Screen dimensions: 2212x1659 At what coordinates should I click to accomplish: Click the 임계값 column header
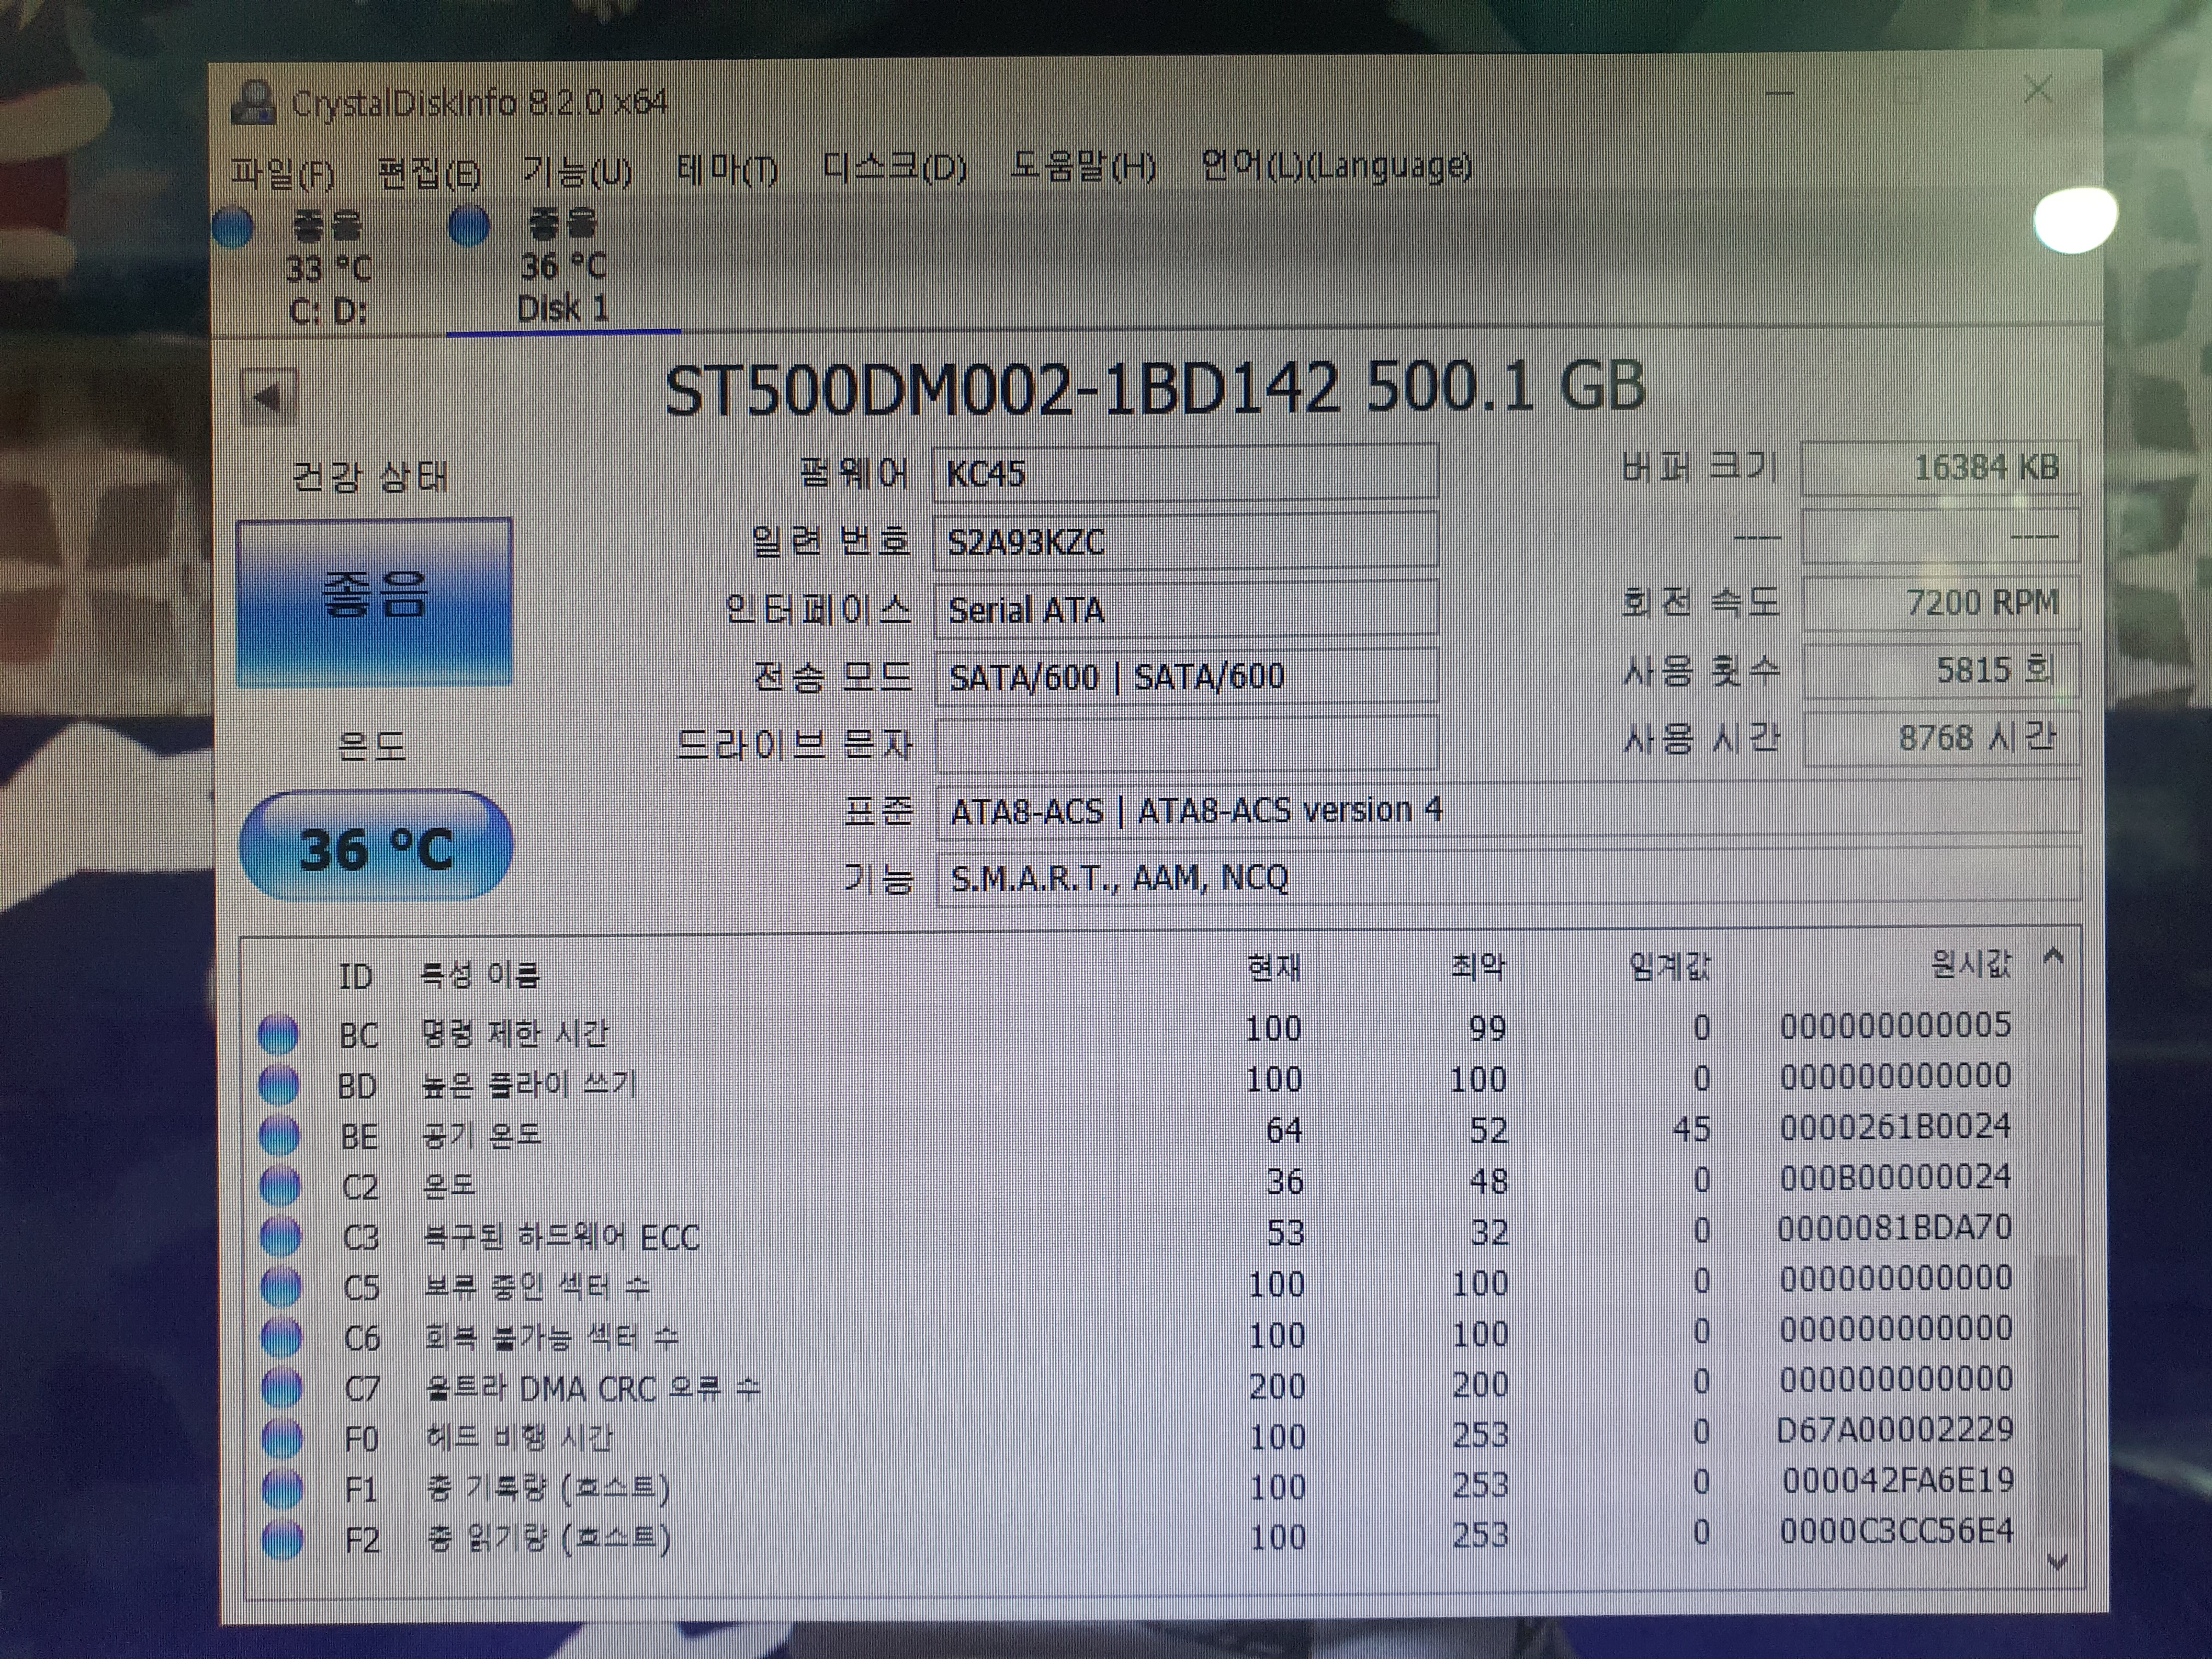[1669, 966]
